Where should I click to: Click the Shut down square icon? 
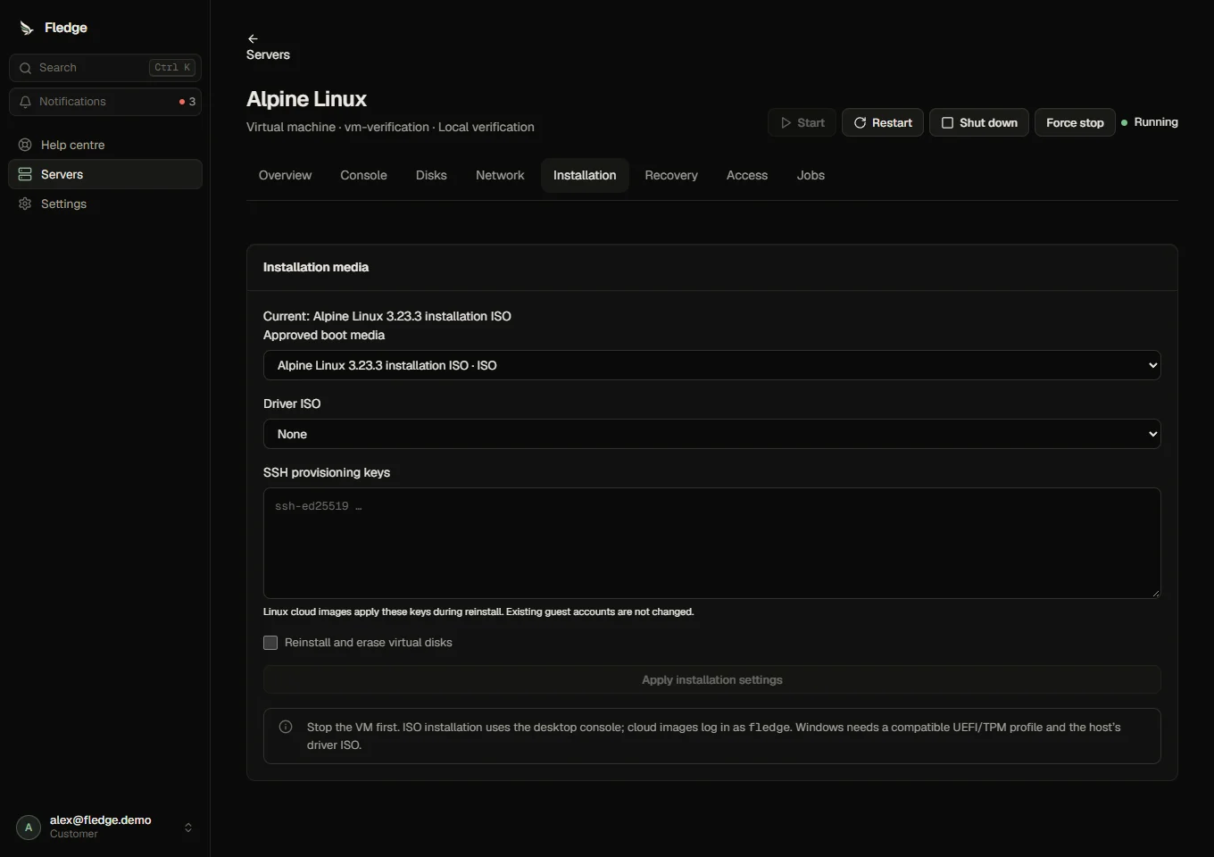(x=948, y=123)
